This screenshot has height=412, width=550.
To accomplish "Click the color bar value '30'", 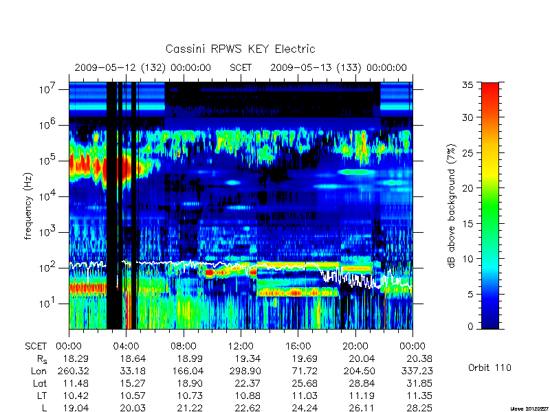I will (468, 117).
